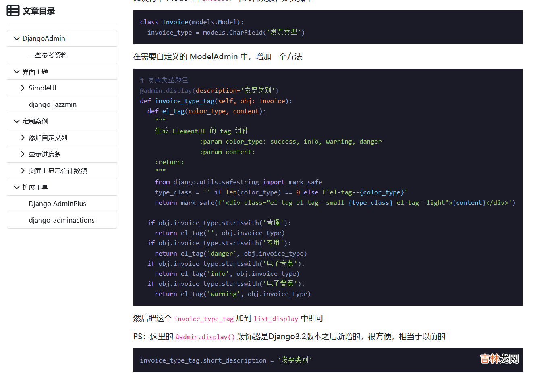The width and height of the screenshot is (535, 373).
Task: Click the 文章目录 sidebar title
Action: click(39, 11)
